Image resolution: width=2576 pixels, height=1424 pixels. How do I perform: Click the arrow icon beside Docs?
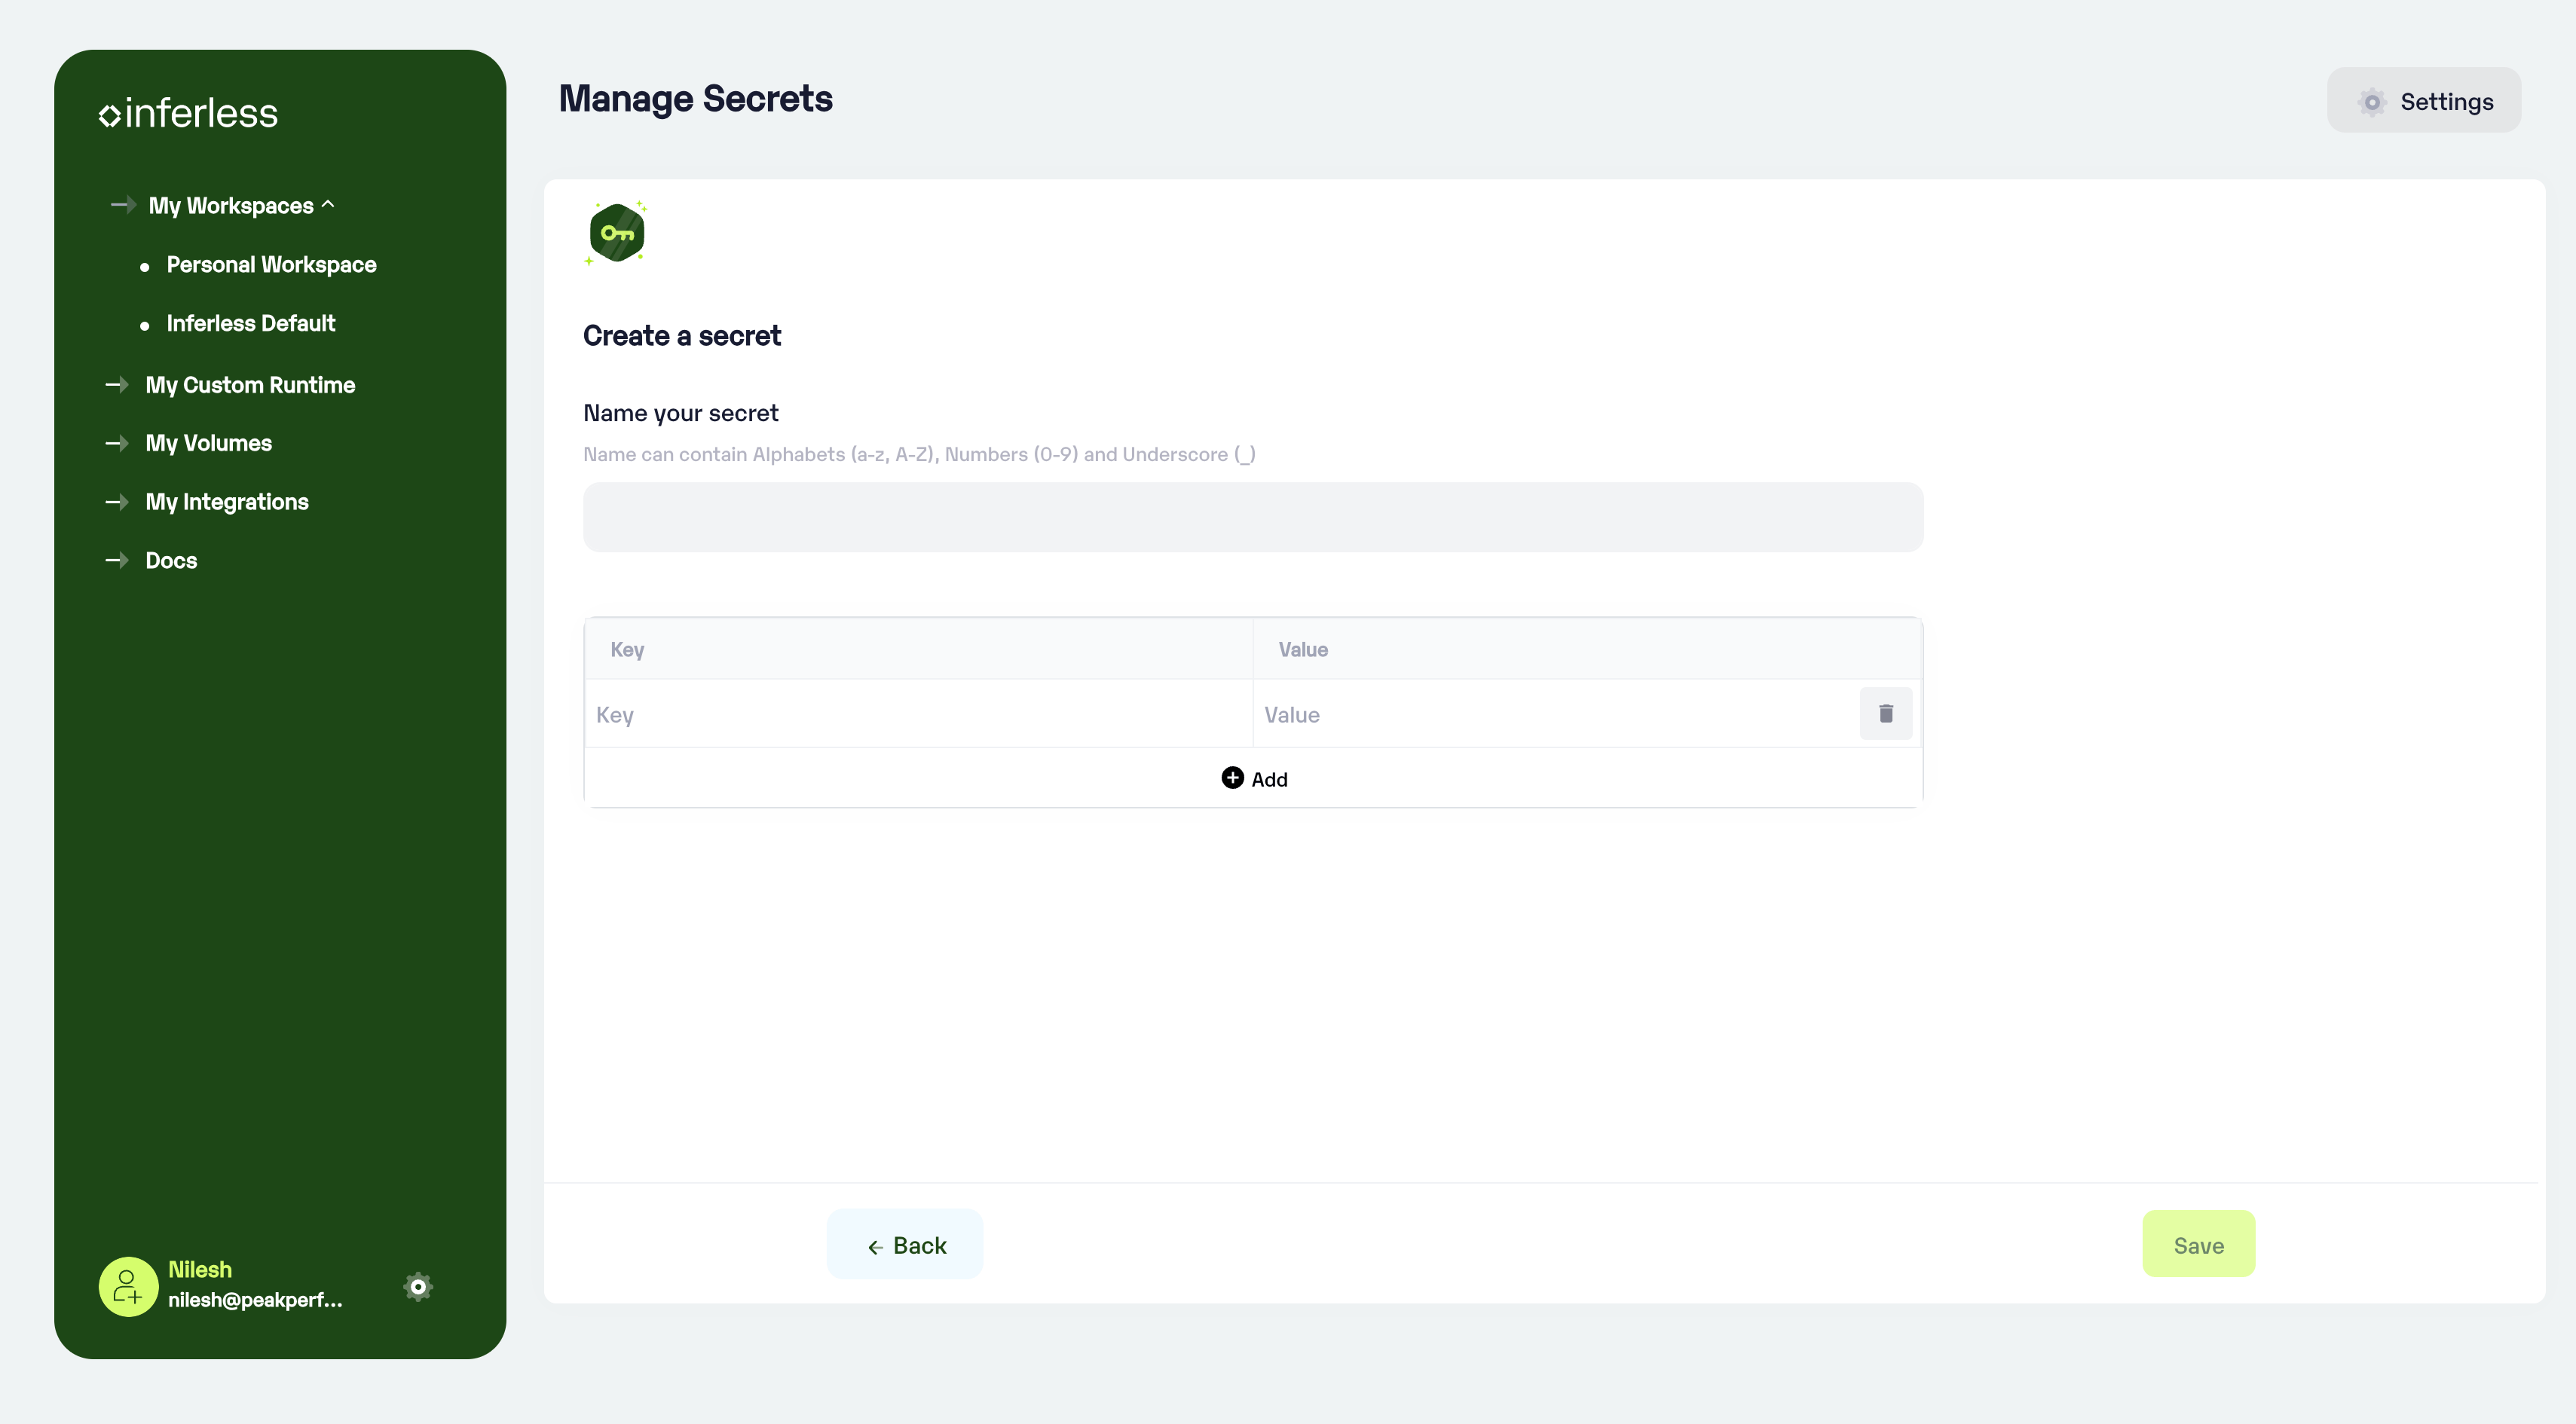[x=117, y=560]
